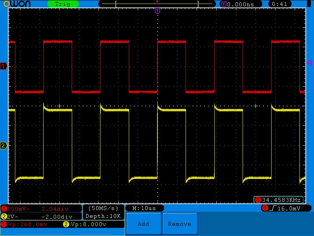Click the yellow channel 2 badge next to Vp:8.000v

coord(66,224)
